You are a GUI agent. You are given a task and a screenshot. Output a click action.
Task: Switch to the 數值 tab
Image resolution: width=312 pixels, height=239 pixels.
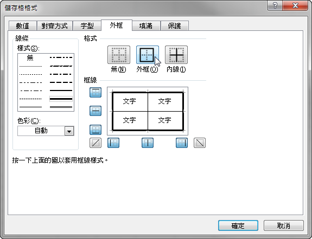pyautogui.click(x=23, y=26)
